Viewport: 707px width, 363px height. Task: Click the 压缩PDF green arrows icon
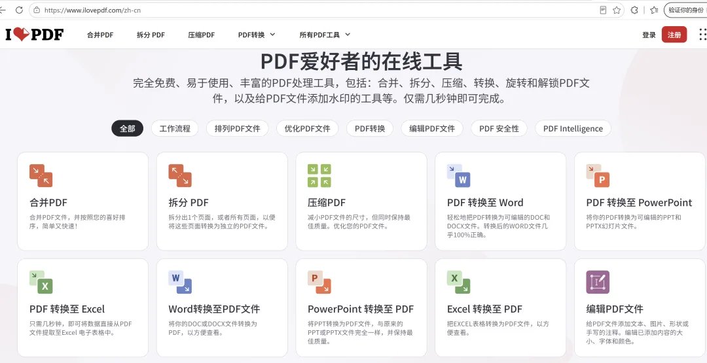319,176
